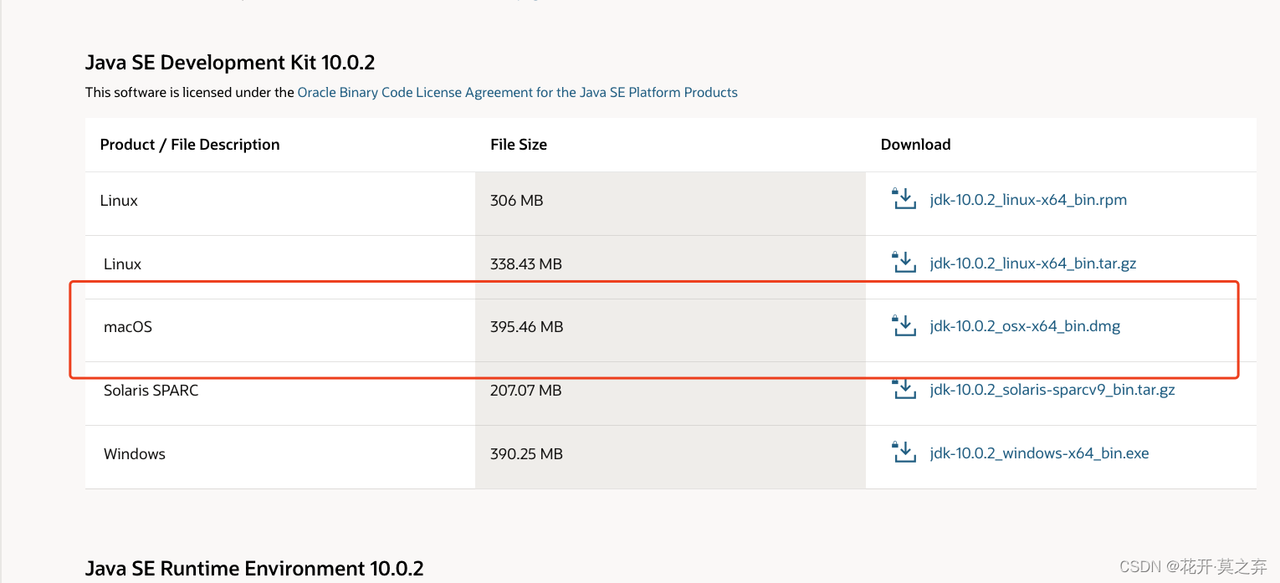The image size is (1280, 583).
Task: Click the 395.46 MB file size
Action: pyautogui.click(x=527, y=327)
